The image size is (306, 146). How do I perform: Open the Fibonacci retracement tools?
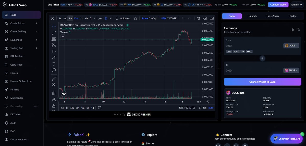54,39
